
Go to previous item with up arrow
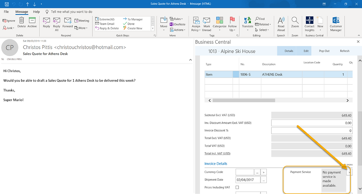point(28,4)
